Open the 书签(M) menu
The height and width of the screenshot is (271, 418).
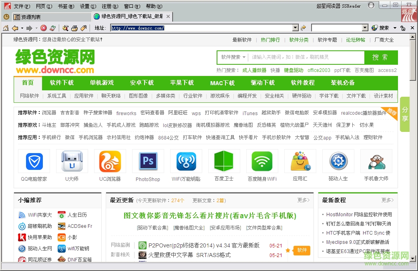pyautogui.click(x=66, y=6)
